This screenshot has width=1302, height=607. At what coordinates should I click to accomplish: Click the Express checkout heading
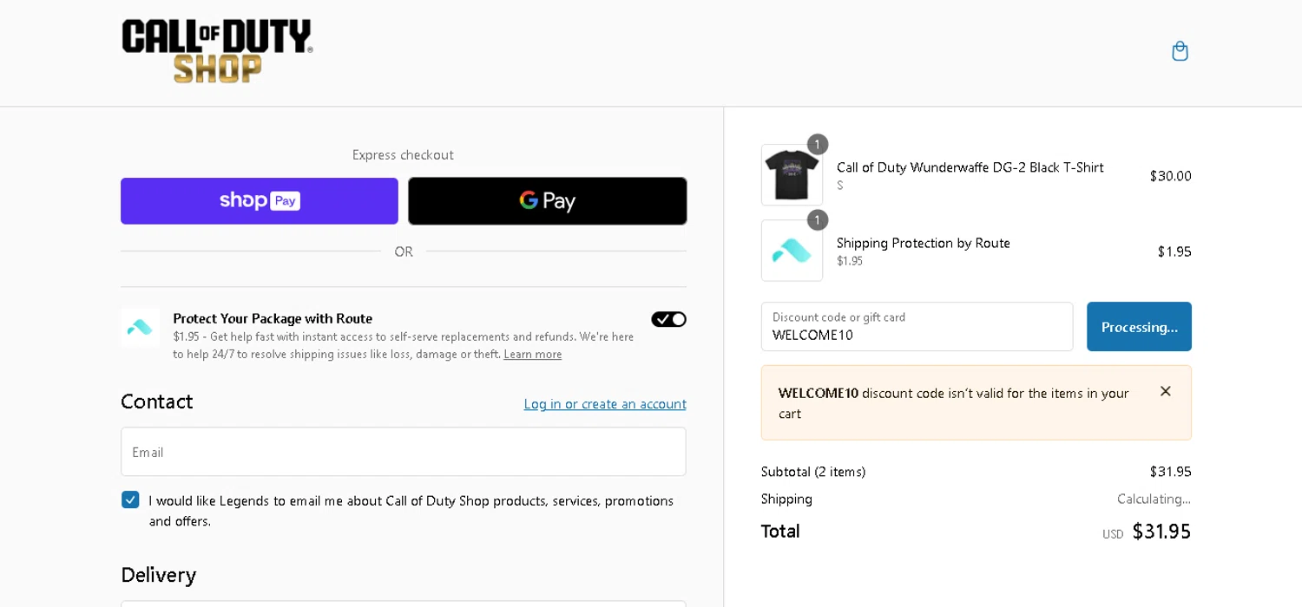(403, 155)
